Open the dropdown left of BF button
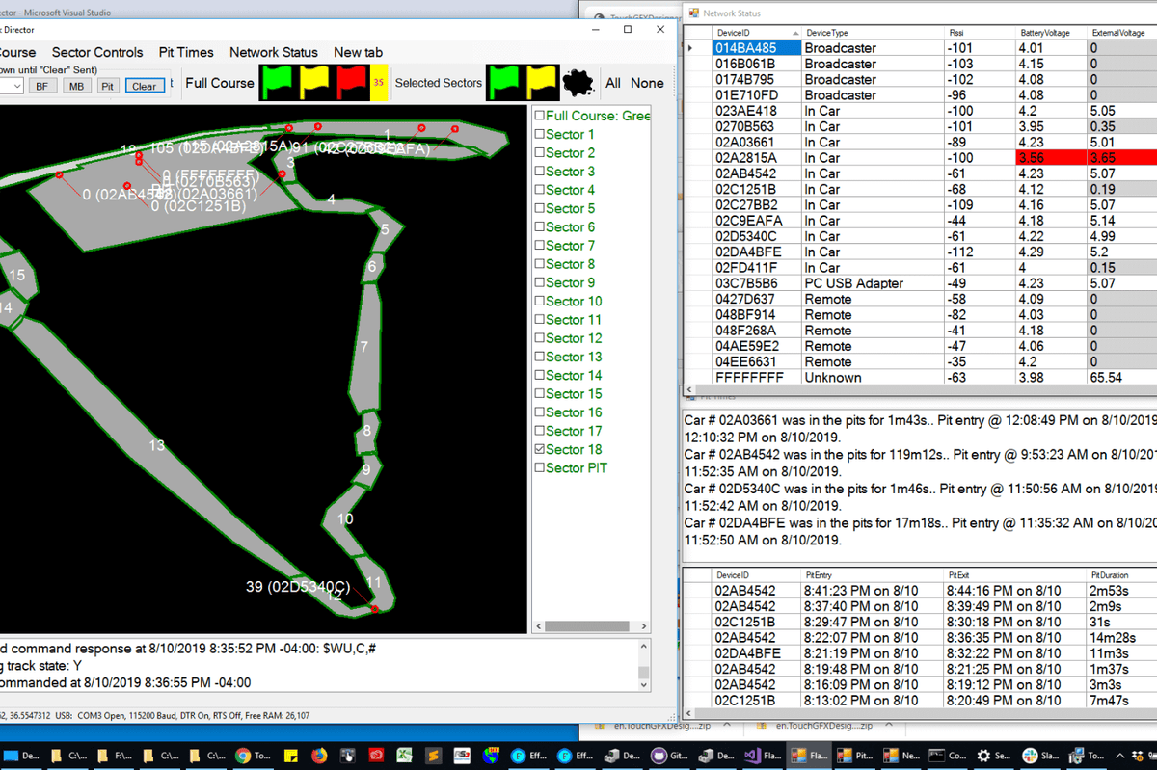1157x770 pixels. coord(15,86)
